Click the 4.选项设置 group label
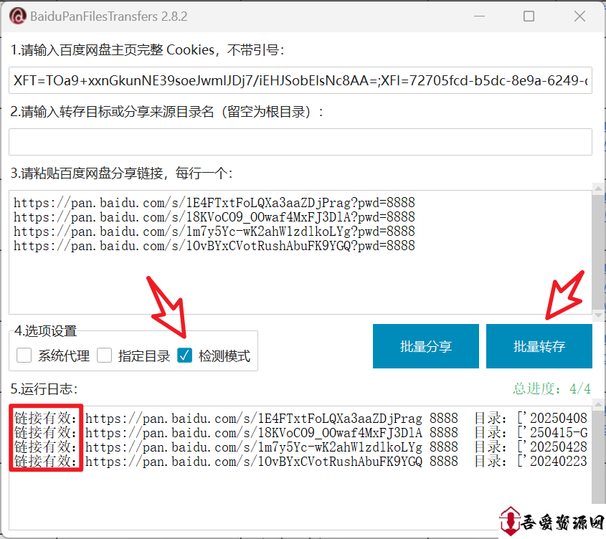606x539 pixels. point(46,331)
